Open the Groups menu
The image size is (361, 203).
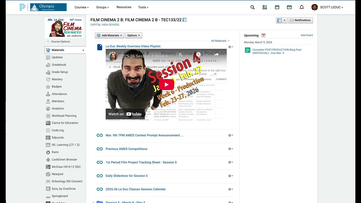point(102,7)
